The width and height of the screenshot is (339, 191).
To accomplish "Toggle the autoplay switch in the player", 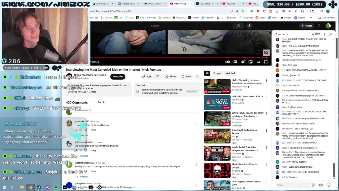I will click(x=227, y=62).
